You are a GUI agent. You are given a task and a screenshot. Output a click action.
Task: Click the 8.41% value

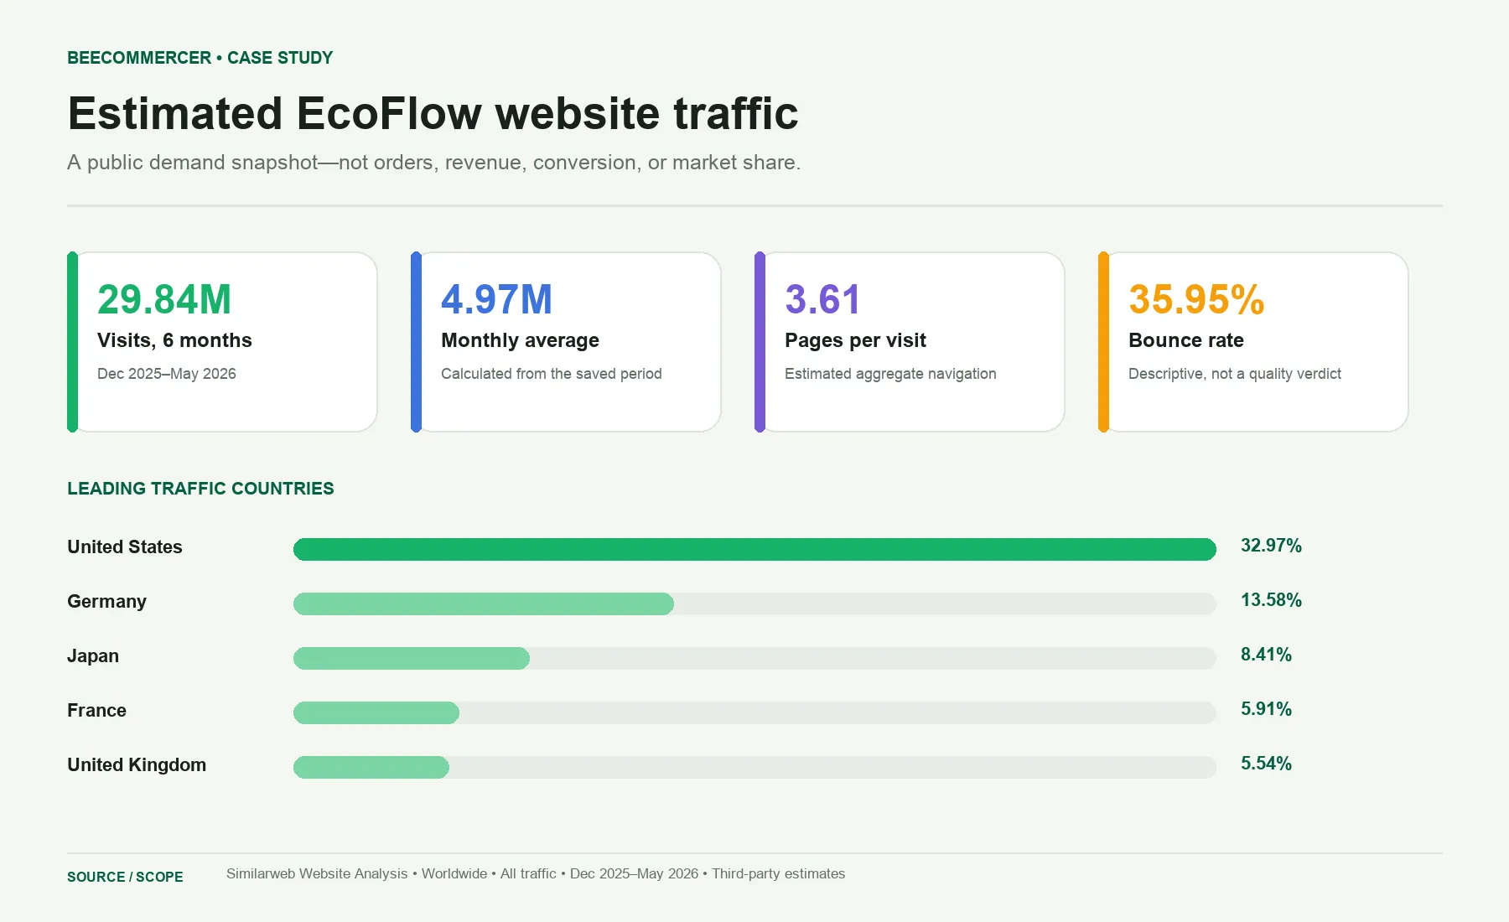(1266, 655)
